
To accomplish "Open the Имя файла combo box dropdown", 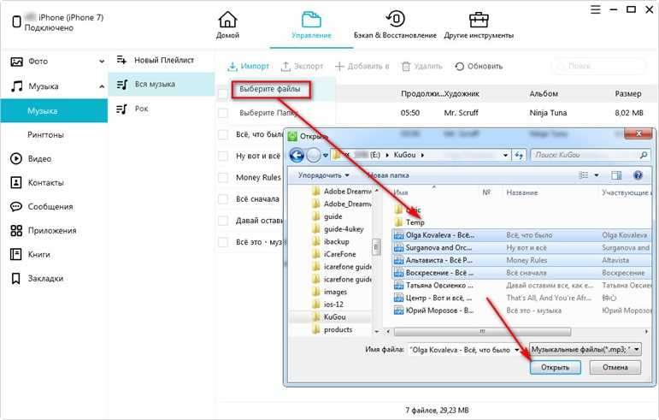I will pos(517,350).
